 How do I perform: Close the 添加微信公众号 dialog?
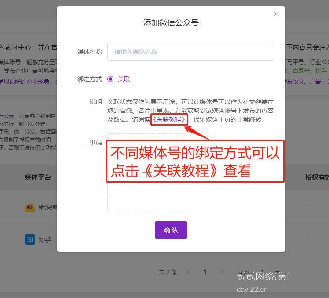[x=276, y=14]
